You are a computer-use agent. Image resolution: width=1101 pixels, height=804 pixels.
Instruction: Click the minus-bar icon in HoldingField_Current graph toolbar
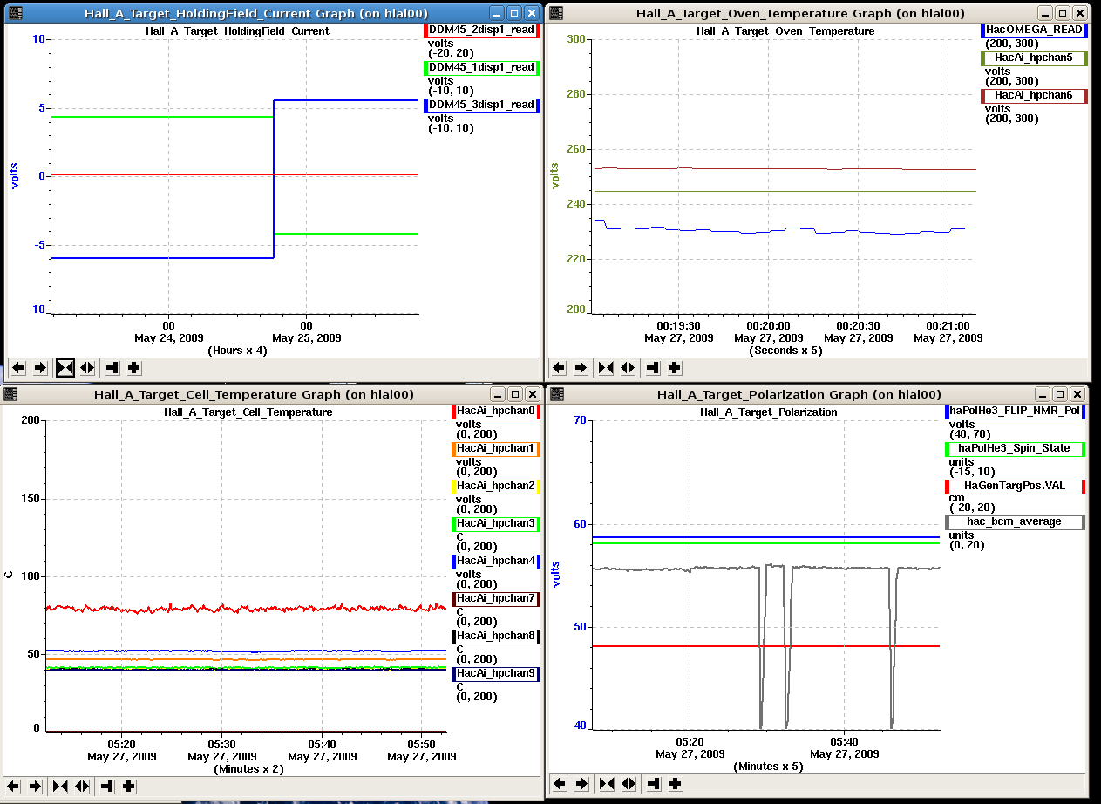tap(112, 367)
